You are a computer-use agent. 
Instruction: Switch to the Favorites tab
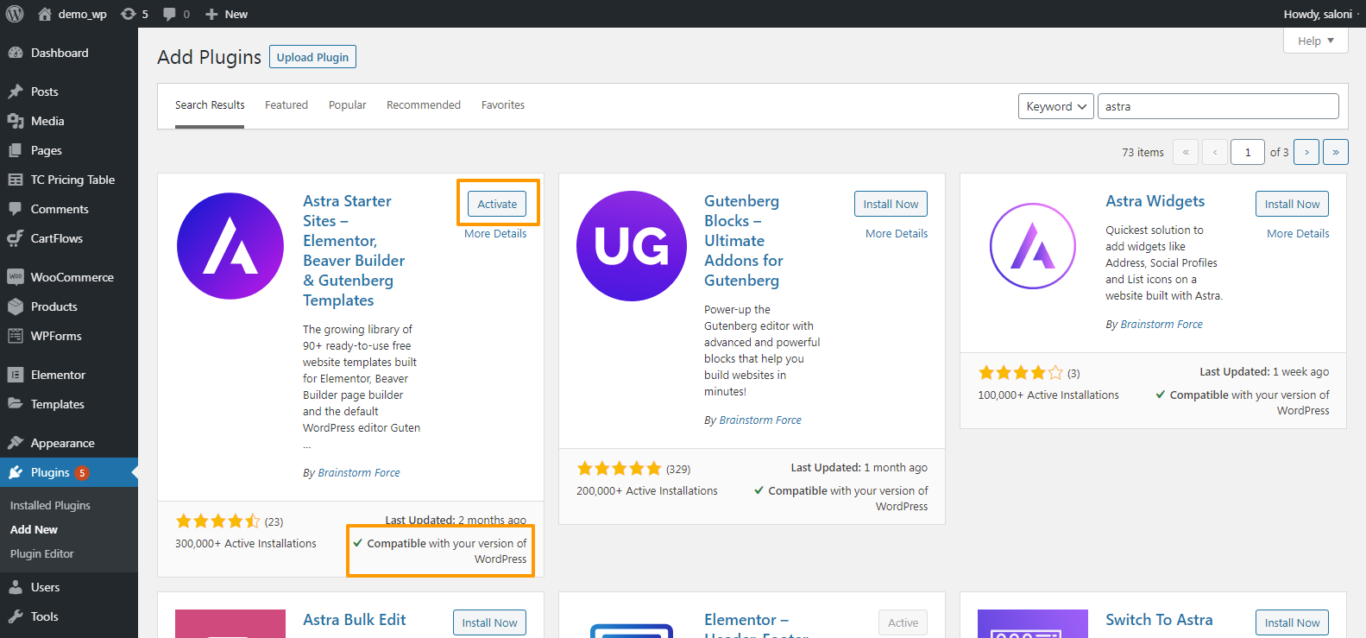503,105
